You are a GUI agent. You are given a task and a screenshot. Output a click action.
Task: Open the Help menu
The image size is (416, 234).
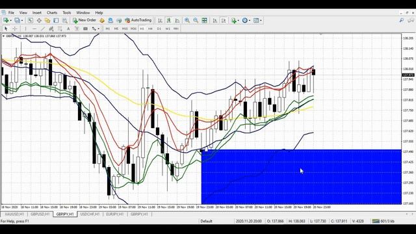click(99, 12)
